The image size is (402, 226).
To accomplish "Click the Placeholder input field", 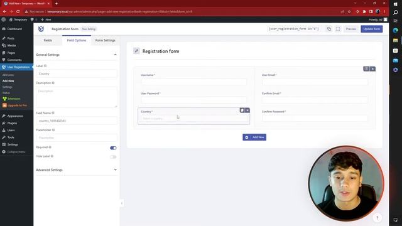I will pyautogui.click(x=77, y=137).
